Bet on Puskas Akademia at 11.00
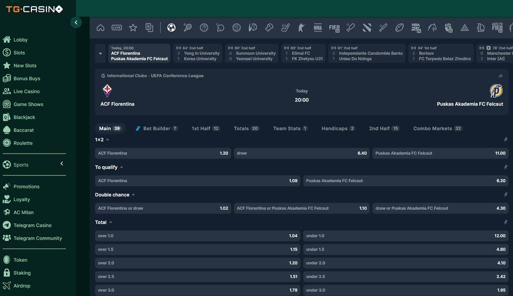Screen dimensions: 513x296 coord(440,153)
